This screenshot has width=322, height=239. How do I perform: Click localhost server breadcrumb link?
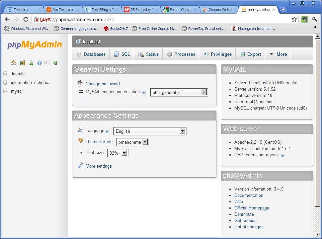(x=91, y=42)
